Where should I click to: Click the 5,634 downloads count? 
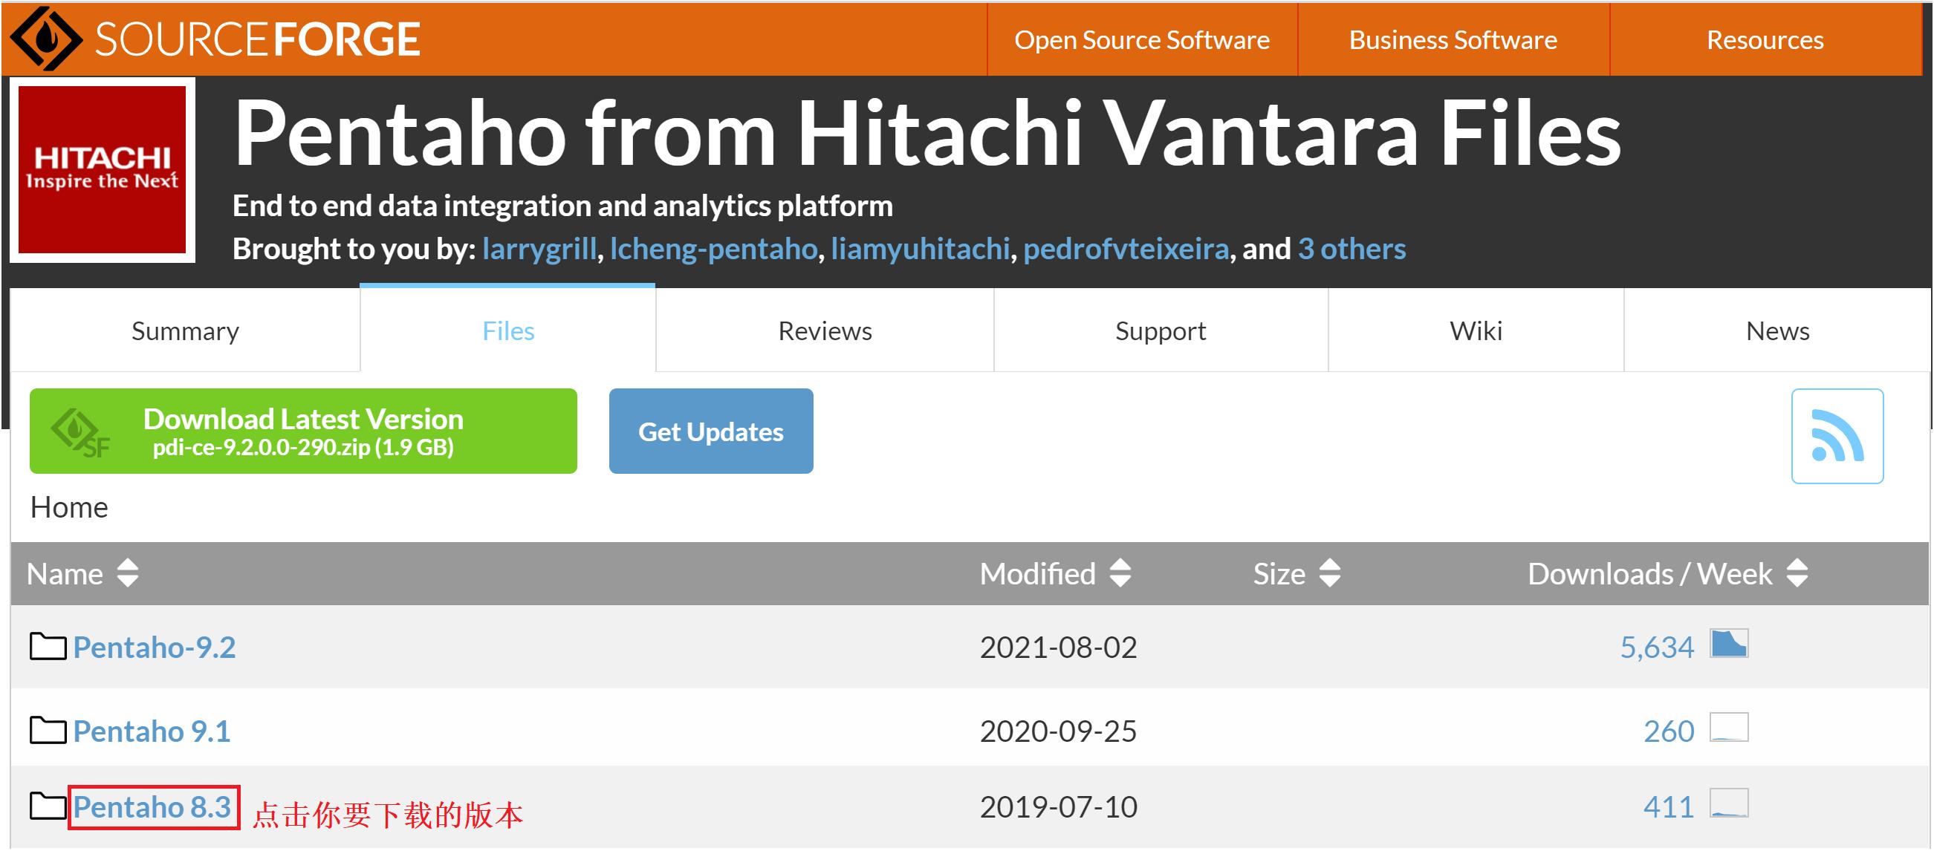[x=1657, y=647]
